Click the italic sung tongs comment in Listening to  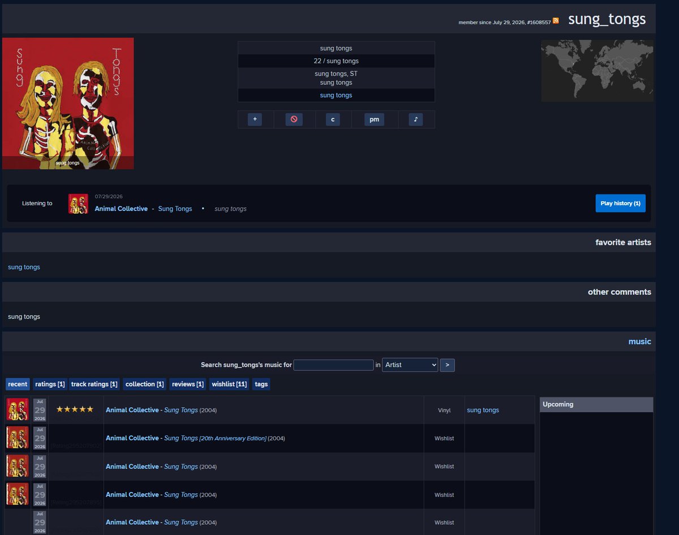tap(230, 209)
